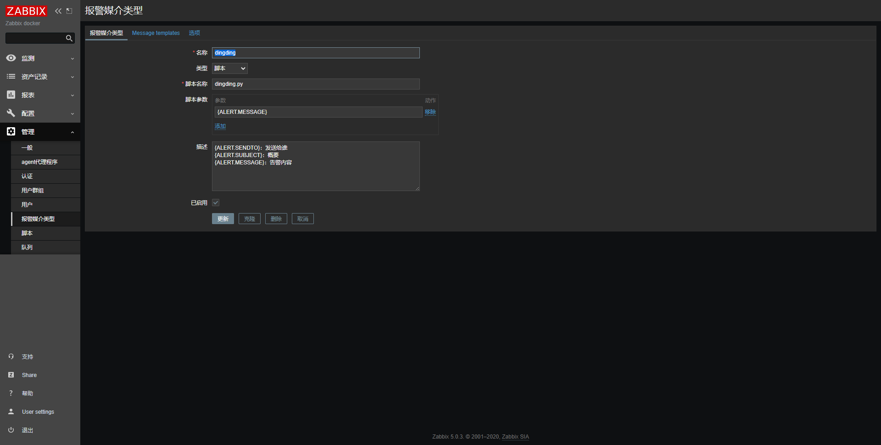Image resolution: width=881 pixels, height=445 pixels.
Task: Open 脚本 in the sidebar submenu
Action: pyautogui.click(x=45, y=233)
